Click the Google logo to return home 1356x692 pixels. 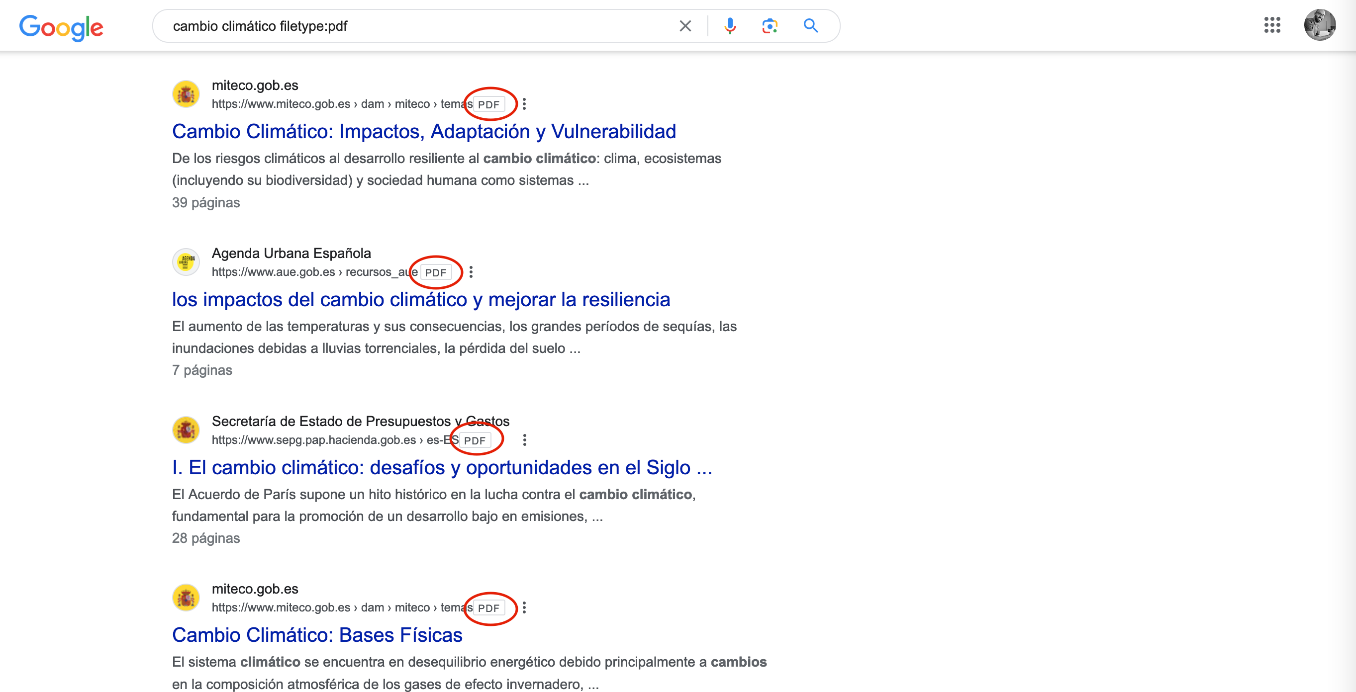point(61,27)
